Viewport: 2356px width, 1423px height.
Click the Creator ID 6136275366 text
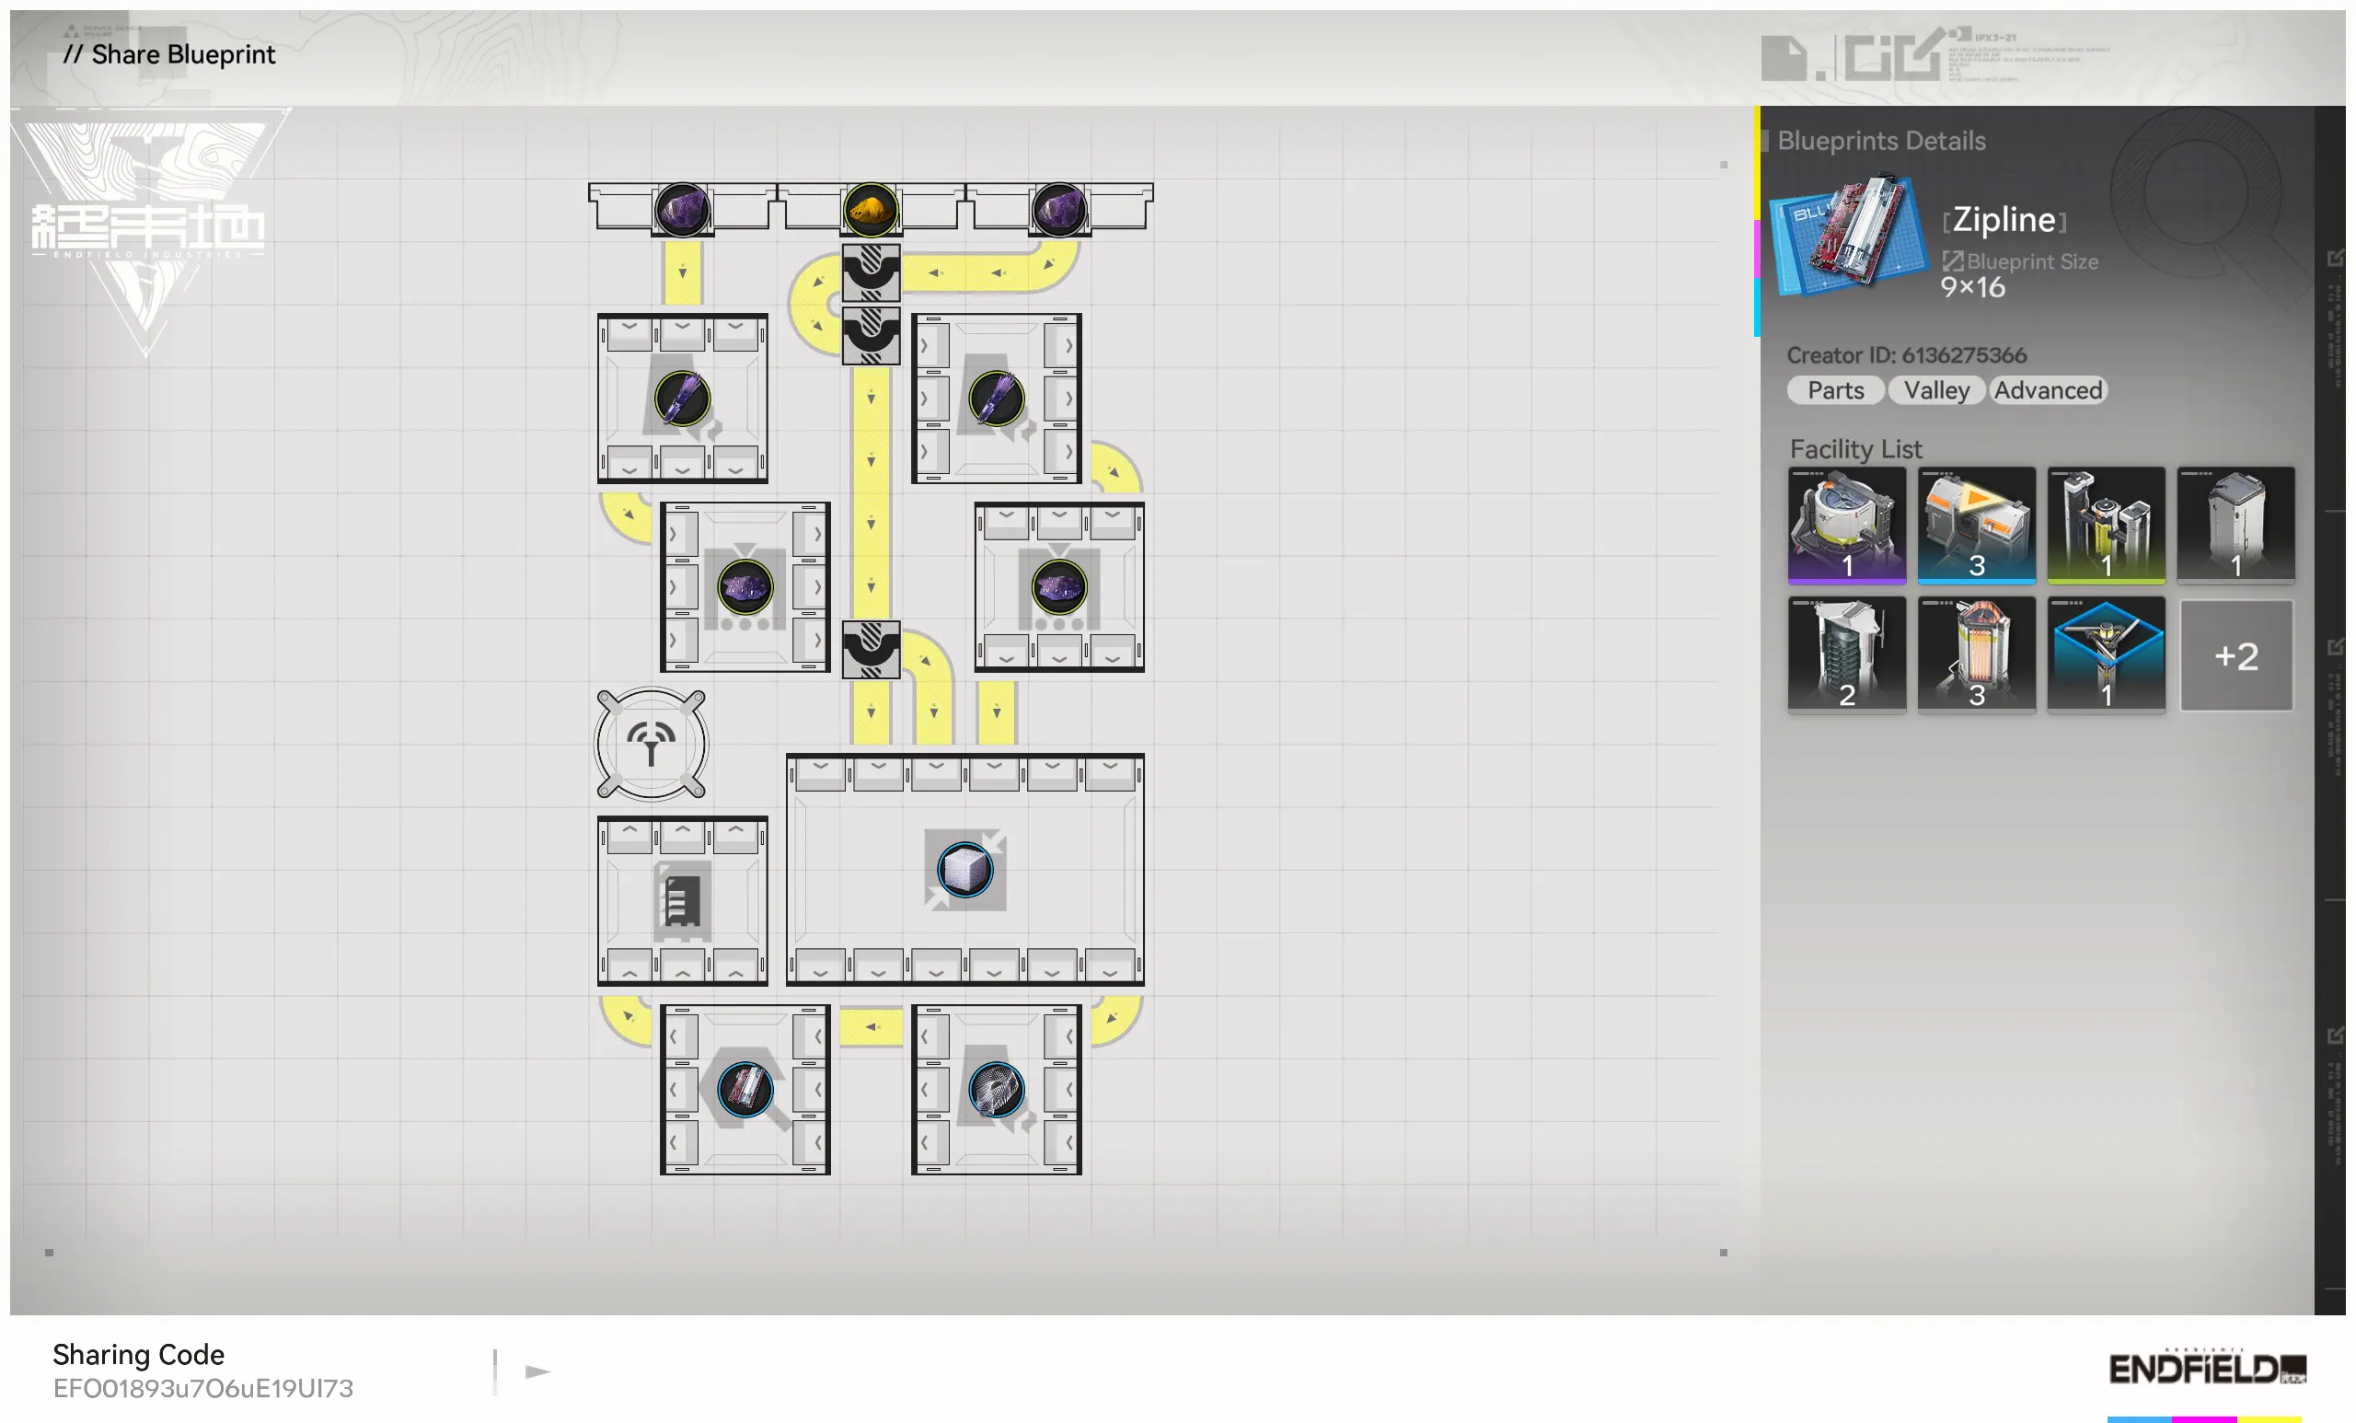coord(1906,354)
